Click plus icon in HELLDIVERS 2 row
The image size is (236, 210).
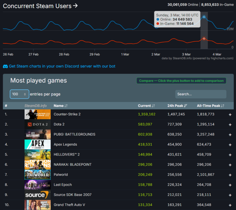point(230,155)
